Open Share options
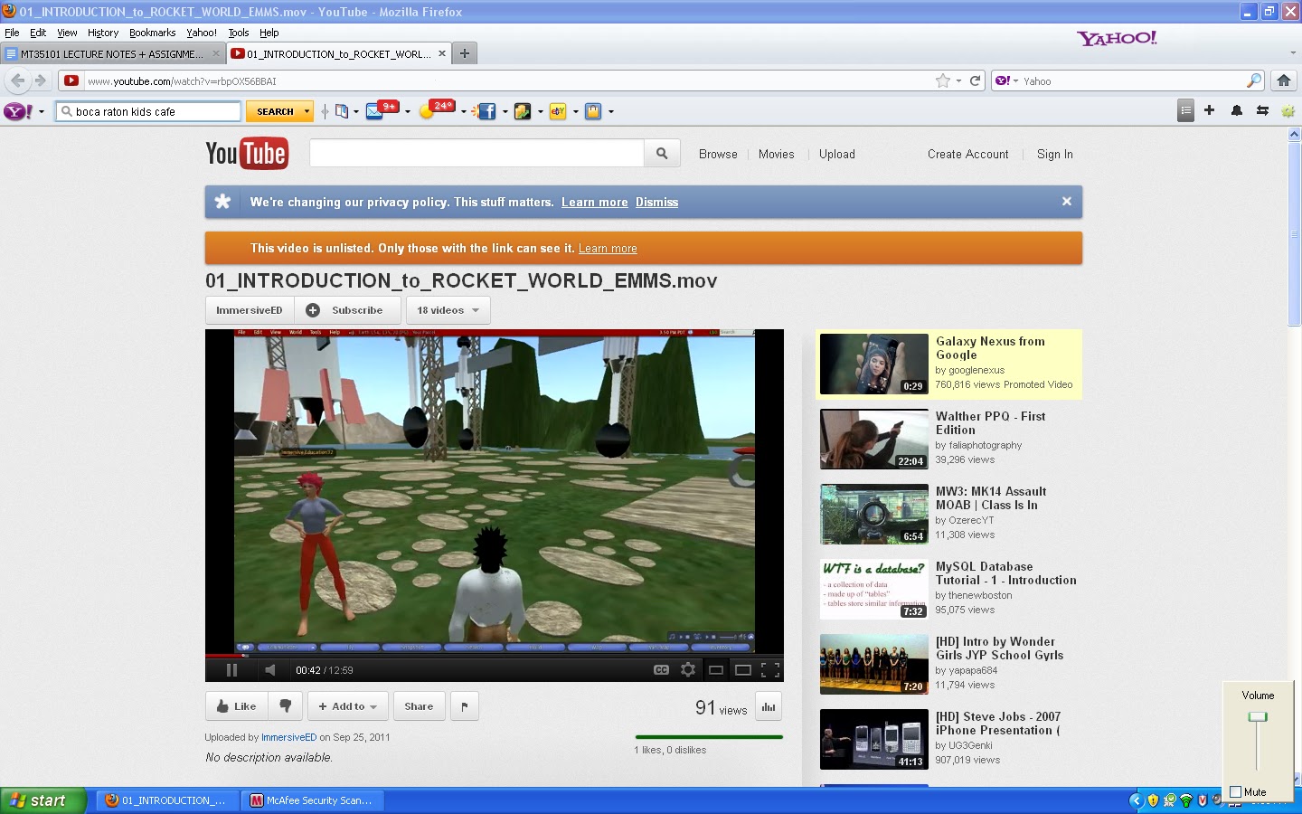 click(x=419, y=706)
